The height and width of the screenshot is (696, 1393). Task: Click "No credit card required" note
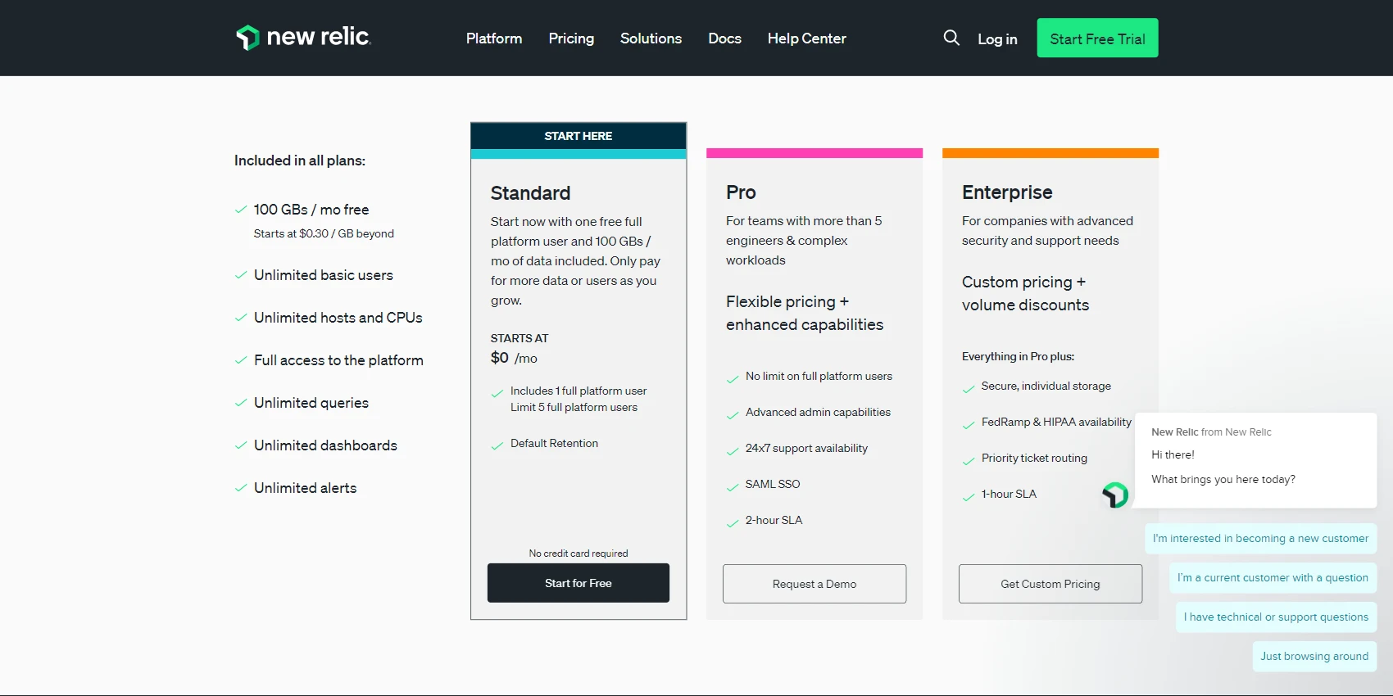point(579,554)
